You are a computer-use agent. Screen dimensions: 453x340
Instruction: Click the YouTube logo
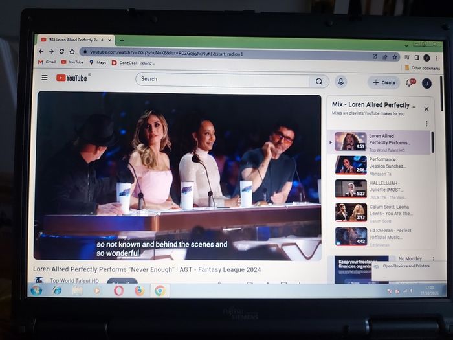point(72,78)
